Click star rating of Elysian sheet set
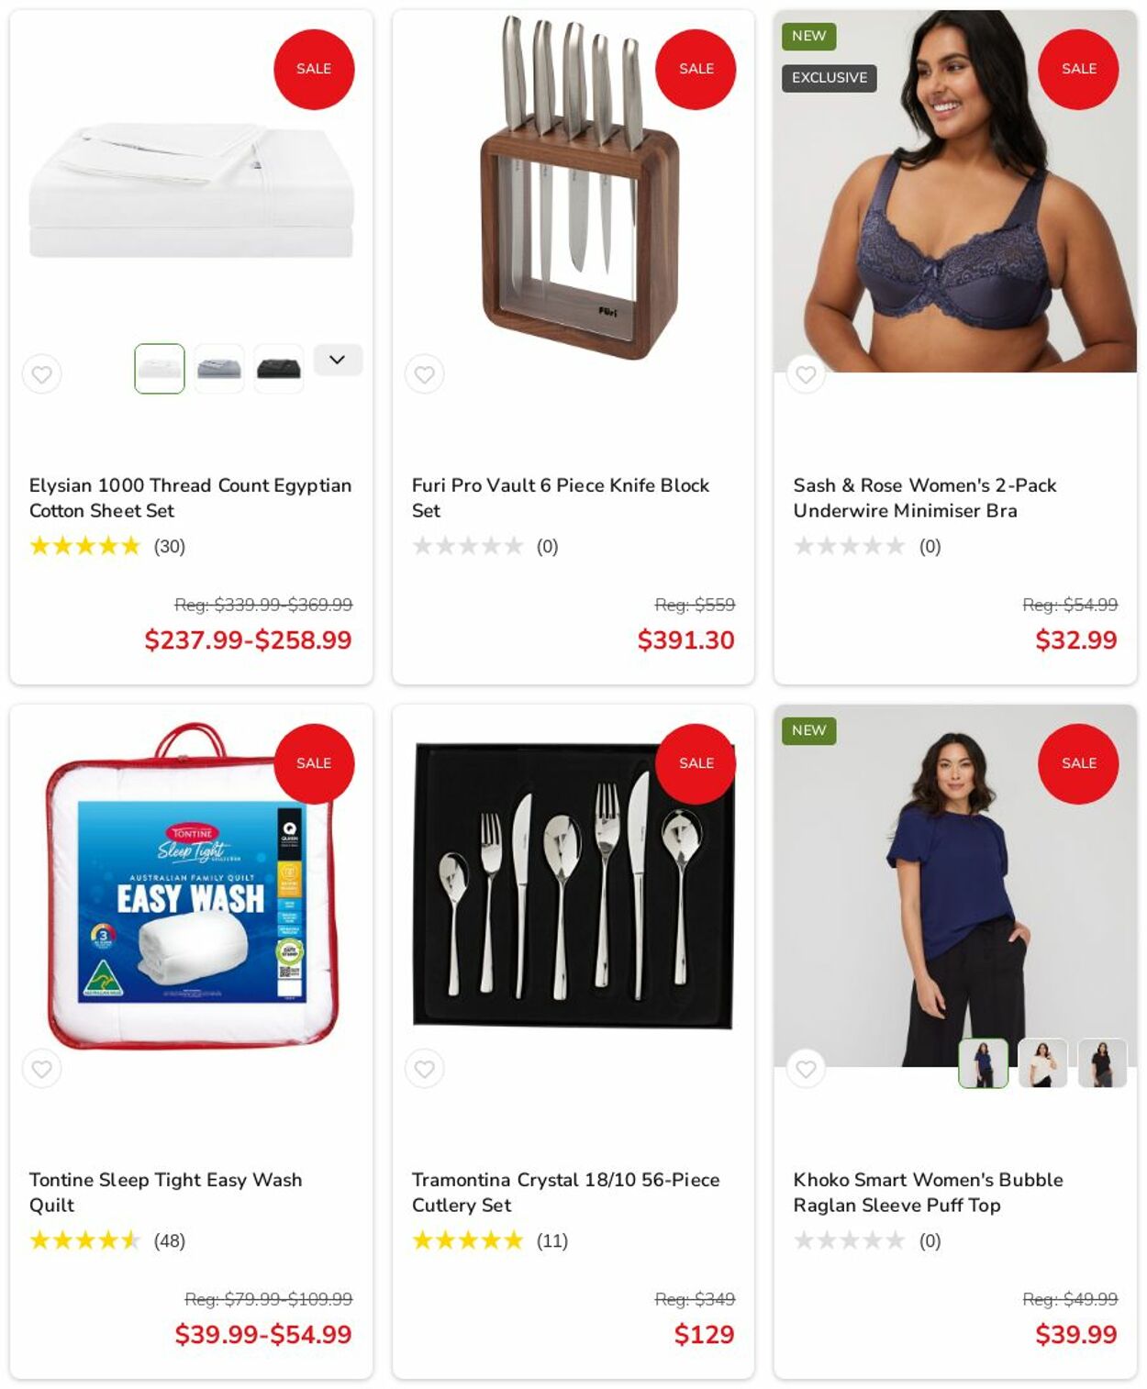Viewport: 1147px width, 1389px height. click(85, 547)
